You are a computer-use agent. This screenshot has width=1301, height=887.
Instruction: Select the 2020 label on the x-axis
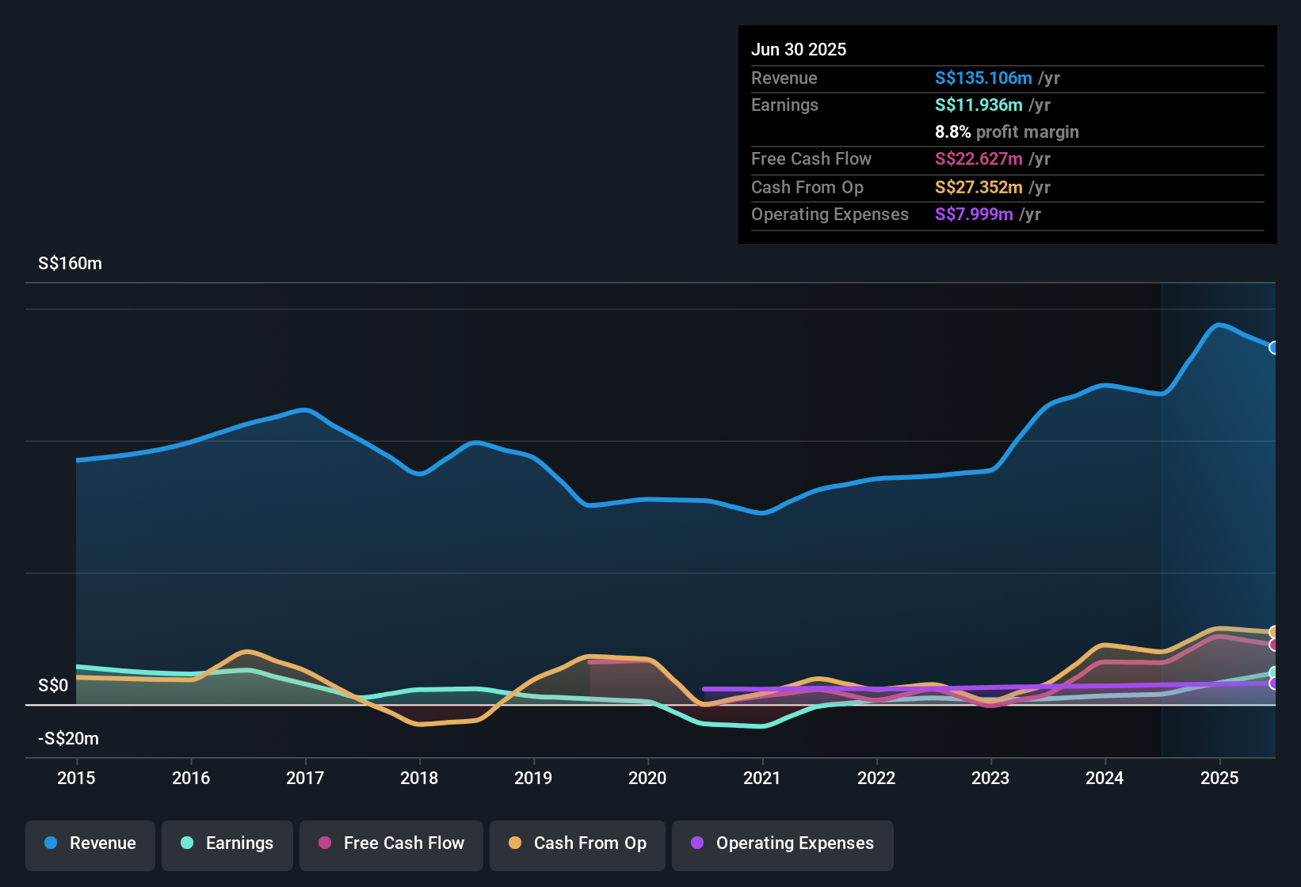647,778
